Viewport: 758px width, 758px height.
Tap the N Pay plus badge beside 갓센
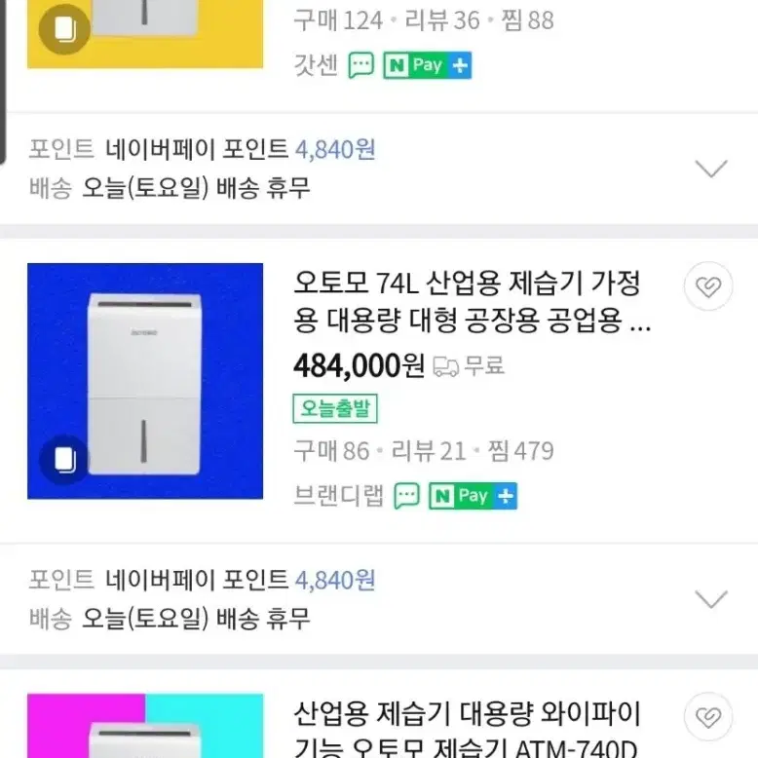pyautogui.click(x=428, y=65)
